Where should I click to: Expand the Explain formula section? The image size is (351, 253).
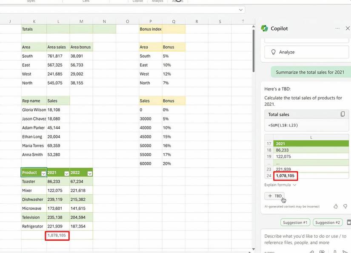(280, 185)
